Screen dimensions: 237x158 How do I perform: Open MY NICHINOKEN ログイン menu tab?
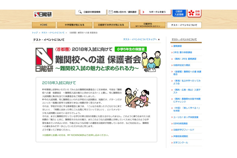(x=148, y=25)
